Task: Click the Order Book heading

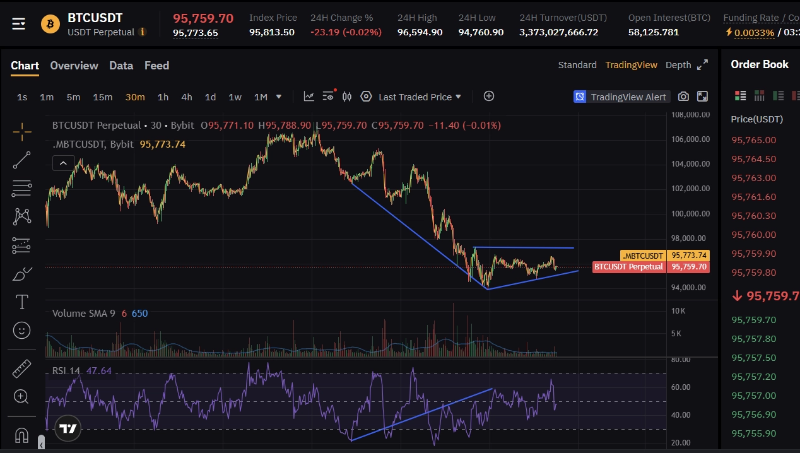Action: tap(760, 64)
